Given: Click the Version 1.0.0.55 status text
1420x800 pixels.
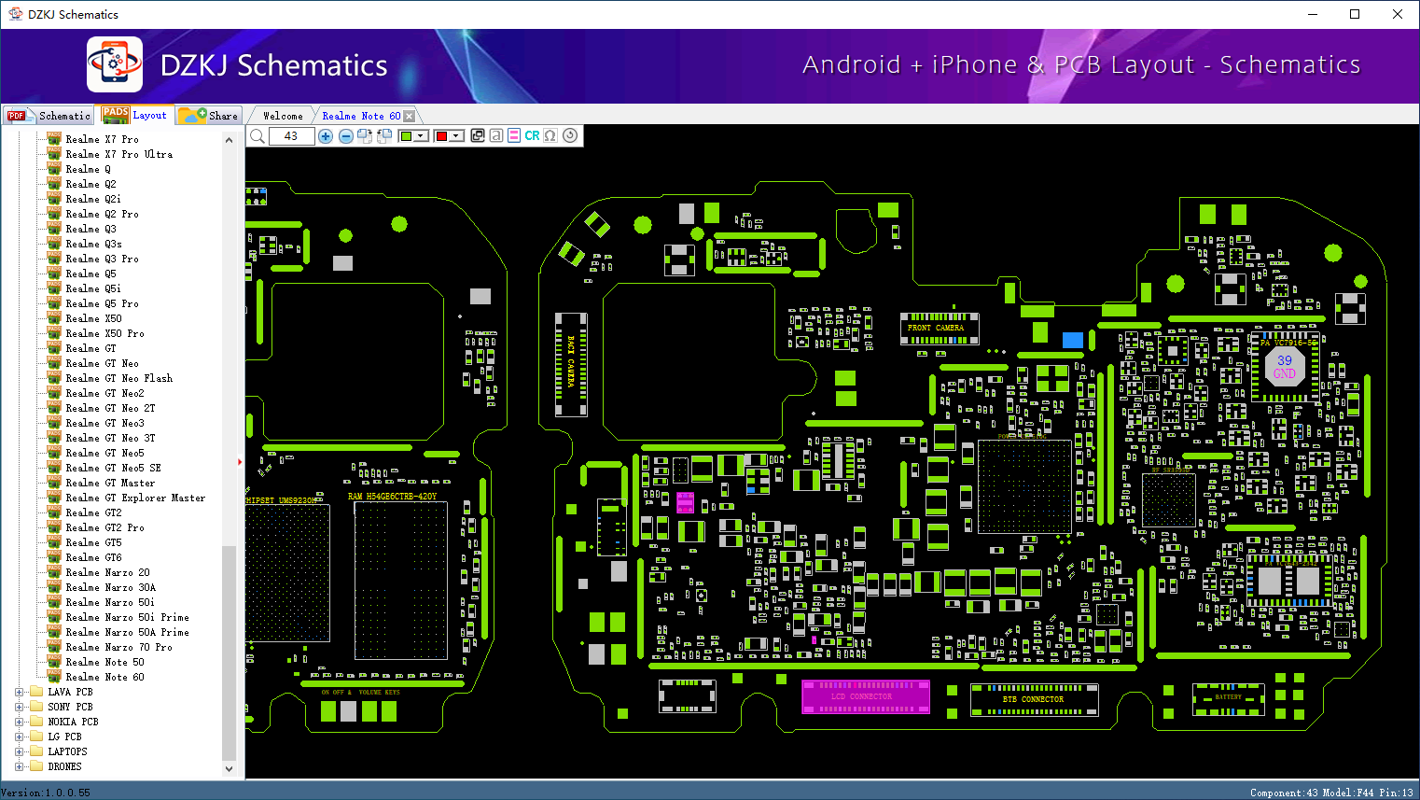Looking at the screenshot, I should 46,793.
